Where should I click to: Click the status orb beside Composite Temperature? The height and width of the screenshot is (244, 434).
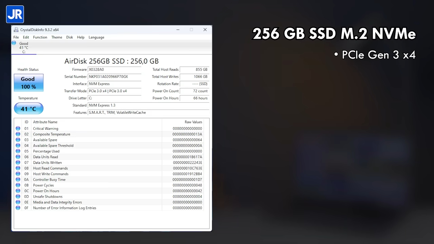click(x=18, y=134)
